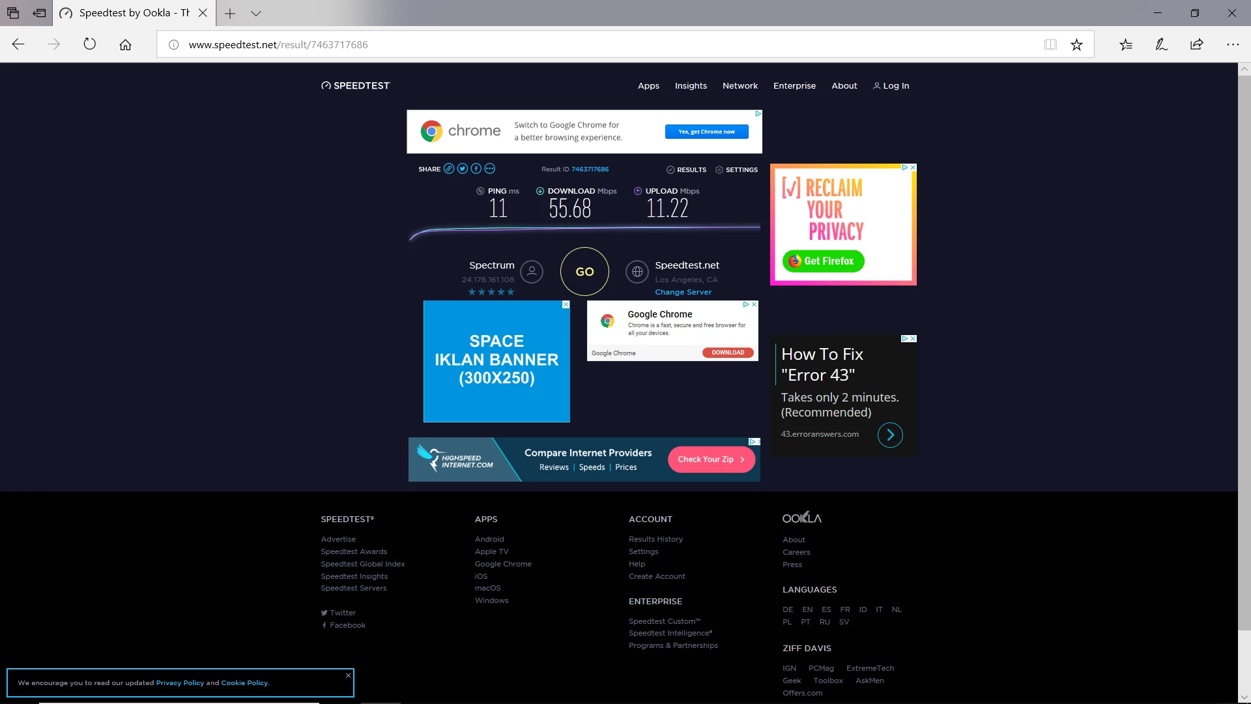The height and width of the screenshot is (704, 1251).
Task: Close the Space Iklan Banner ad
Action: [566, 304]
